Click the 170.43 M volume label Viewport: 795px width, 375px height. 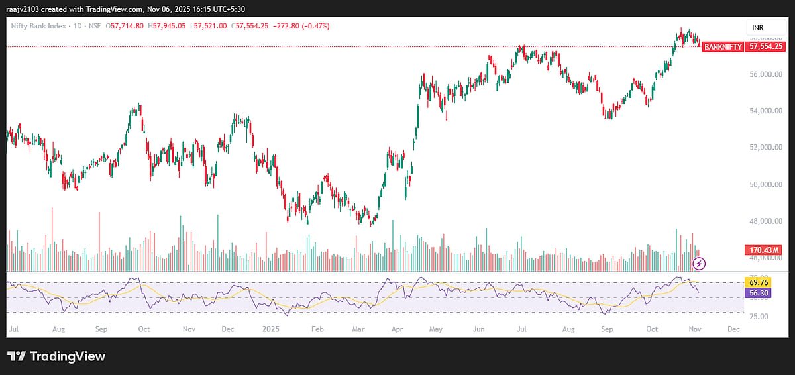(x=765, y=250)
